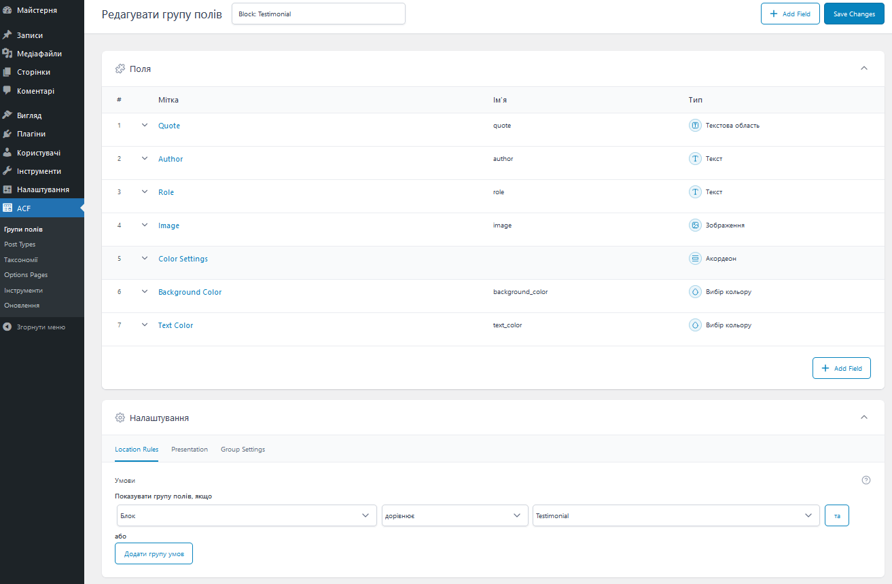Select the Location Rules tab
Image resolution: width=892 pixels, height=584 pixels.
pyautogui.click(x=137, y=450)
